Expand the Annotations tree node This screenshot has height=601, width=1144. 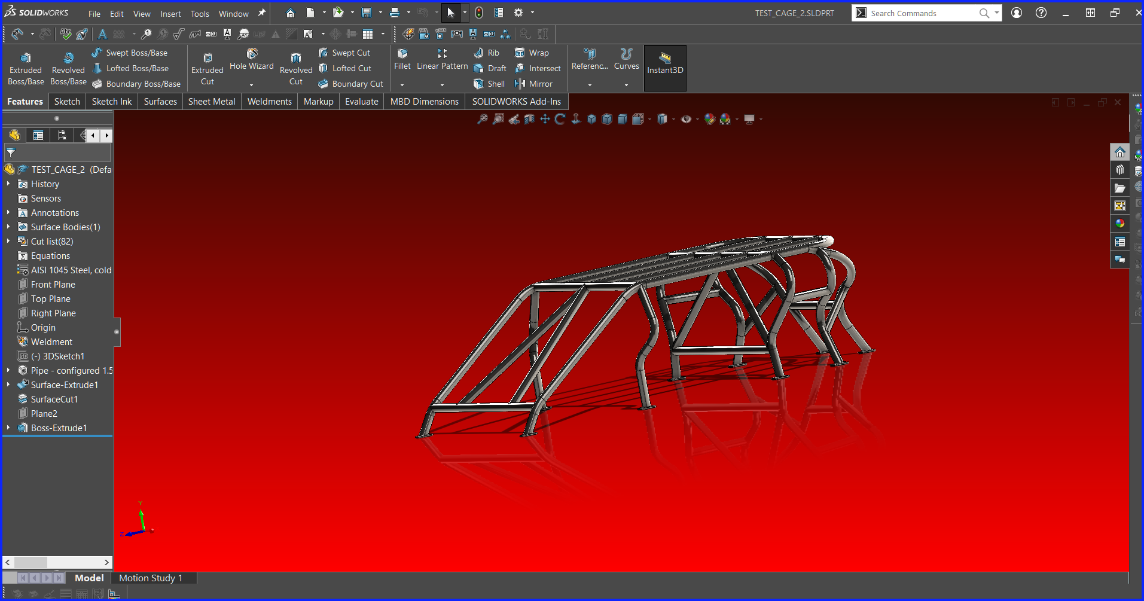pyautogui.click(x=8, y=213)
